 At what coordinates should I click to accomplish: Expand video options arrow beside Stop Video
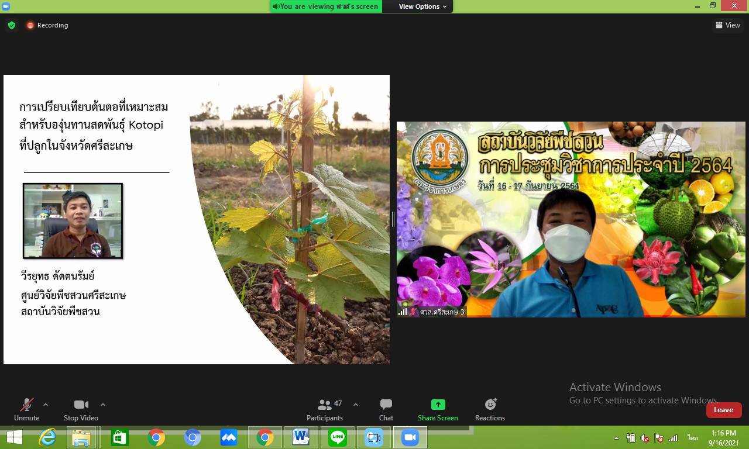[103, 405]
